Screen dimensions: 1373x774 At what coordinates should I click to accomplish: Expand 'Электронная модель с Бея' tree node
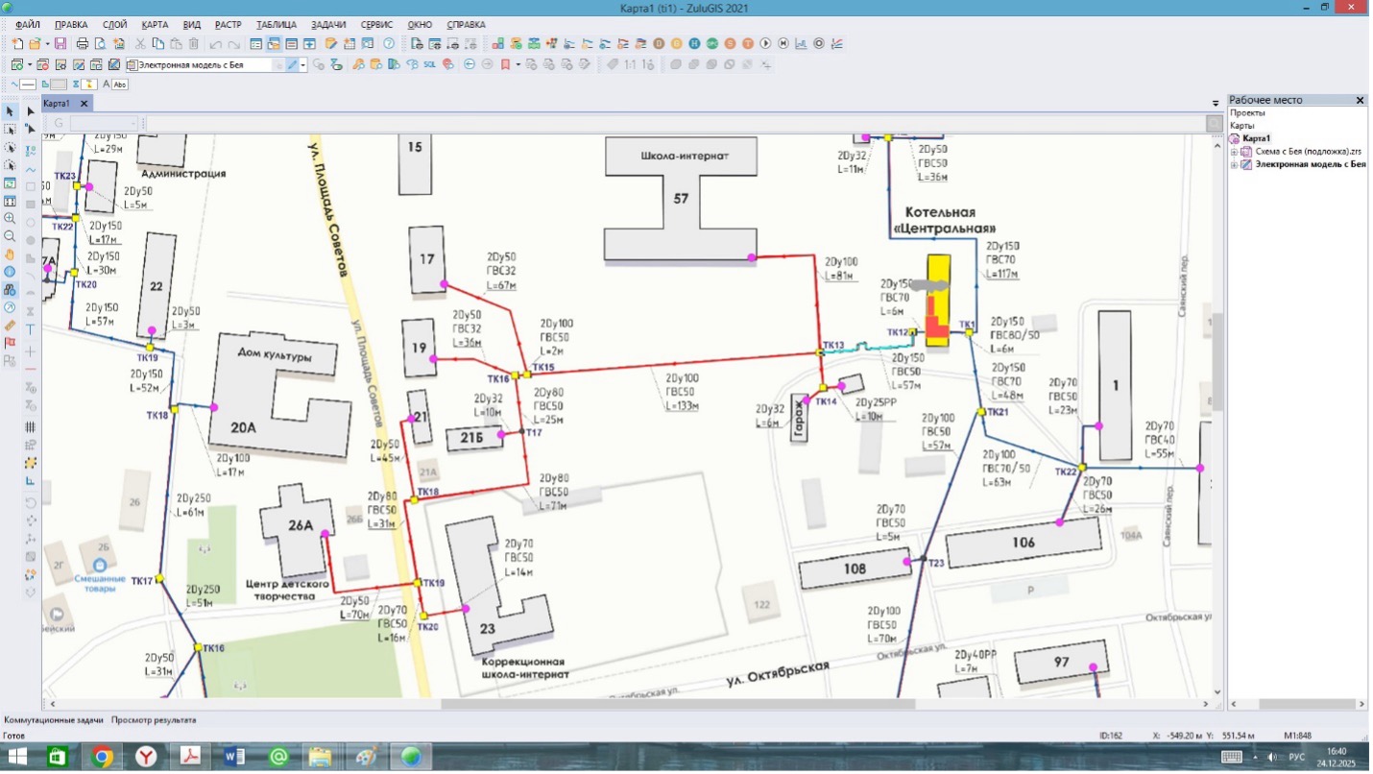pyautogui.click(x=1235, y=164)
